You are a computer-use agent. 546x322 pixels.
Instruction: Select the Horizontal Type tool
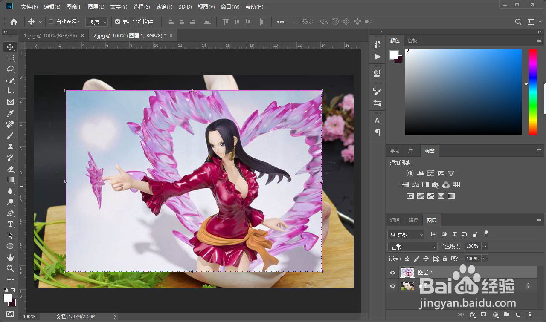coord(10,224)
